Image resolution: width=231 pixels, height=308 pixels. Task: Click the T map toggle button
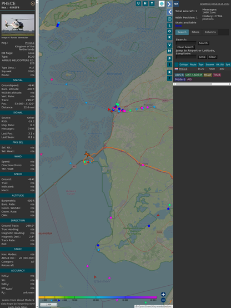(152, 3)
